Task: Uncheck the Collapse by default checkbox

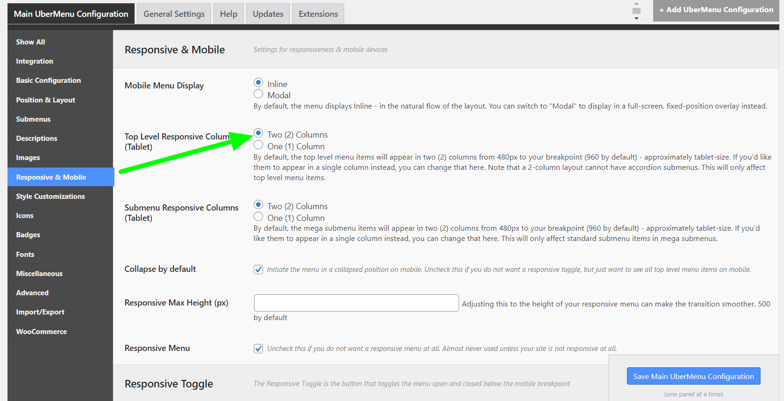Action: pos(258,270)
